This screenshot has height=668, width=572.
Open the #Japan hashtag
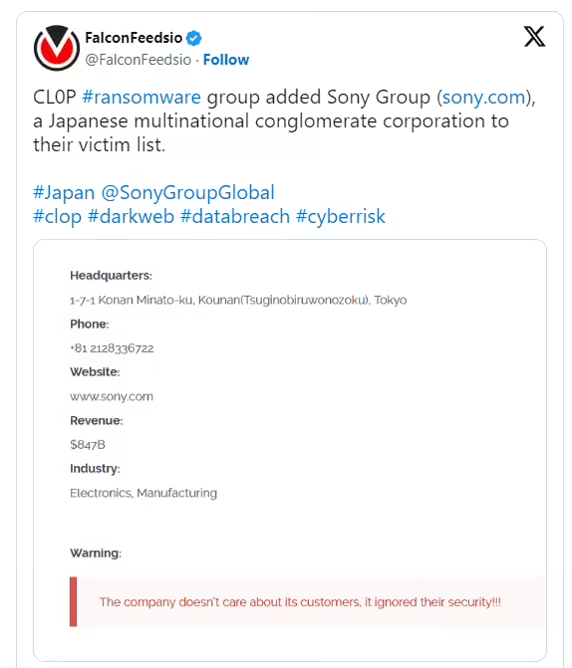64,192
